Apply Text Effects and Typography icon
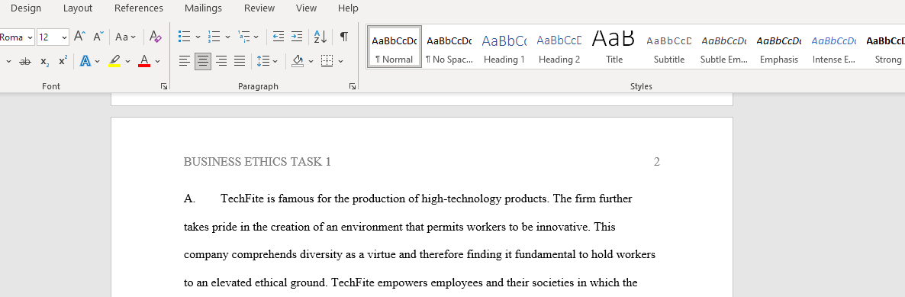Image resolution: width=905 pixels, height=297 pixels. pyautogui.click(x=85, y=60)
